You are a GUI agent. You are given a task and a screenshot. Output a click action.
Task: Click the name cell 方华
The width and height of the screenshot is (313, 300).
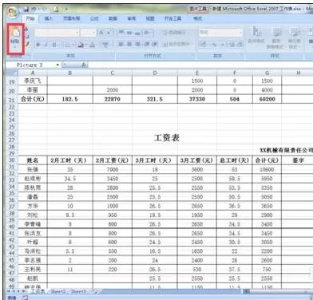point(33,206)
